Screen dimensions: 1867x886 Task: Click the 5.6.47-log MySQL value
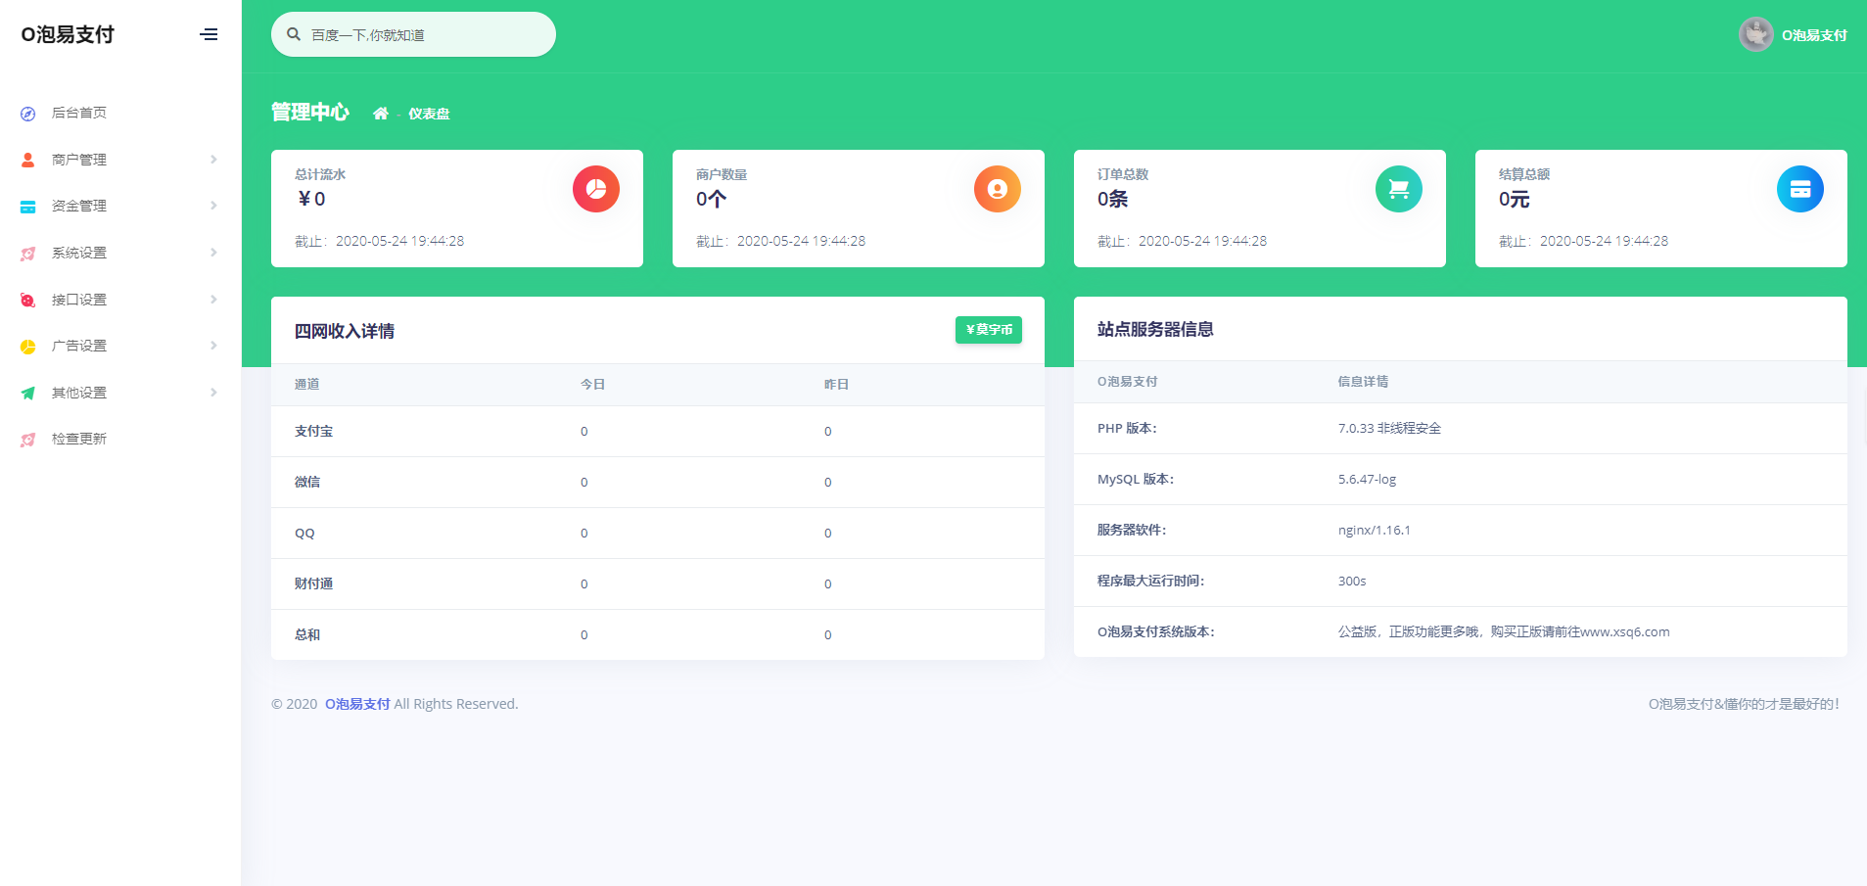[x=1367, y=479]
